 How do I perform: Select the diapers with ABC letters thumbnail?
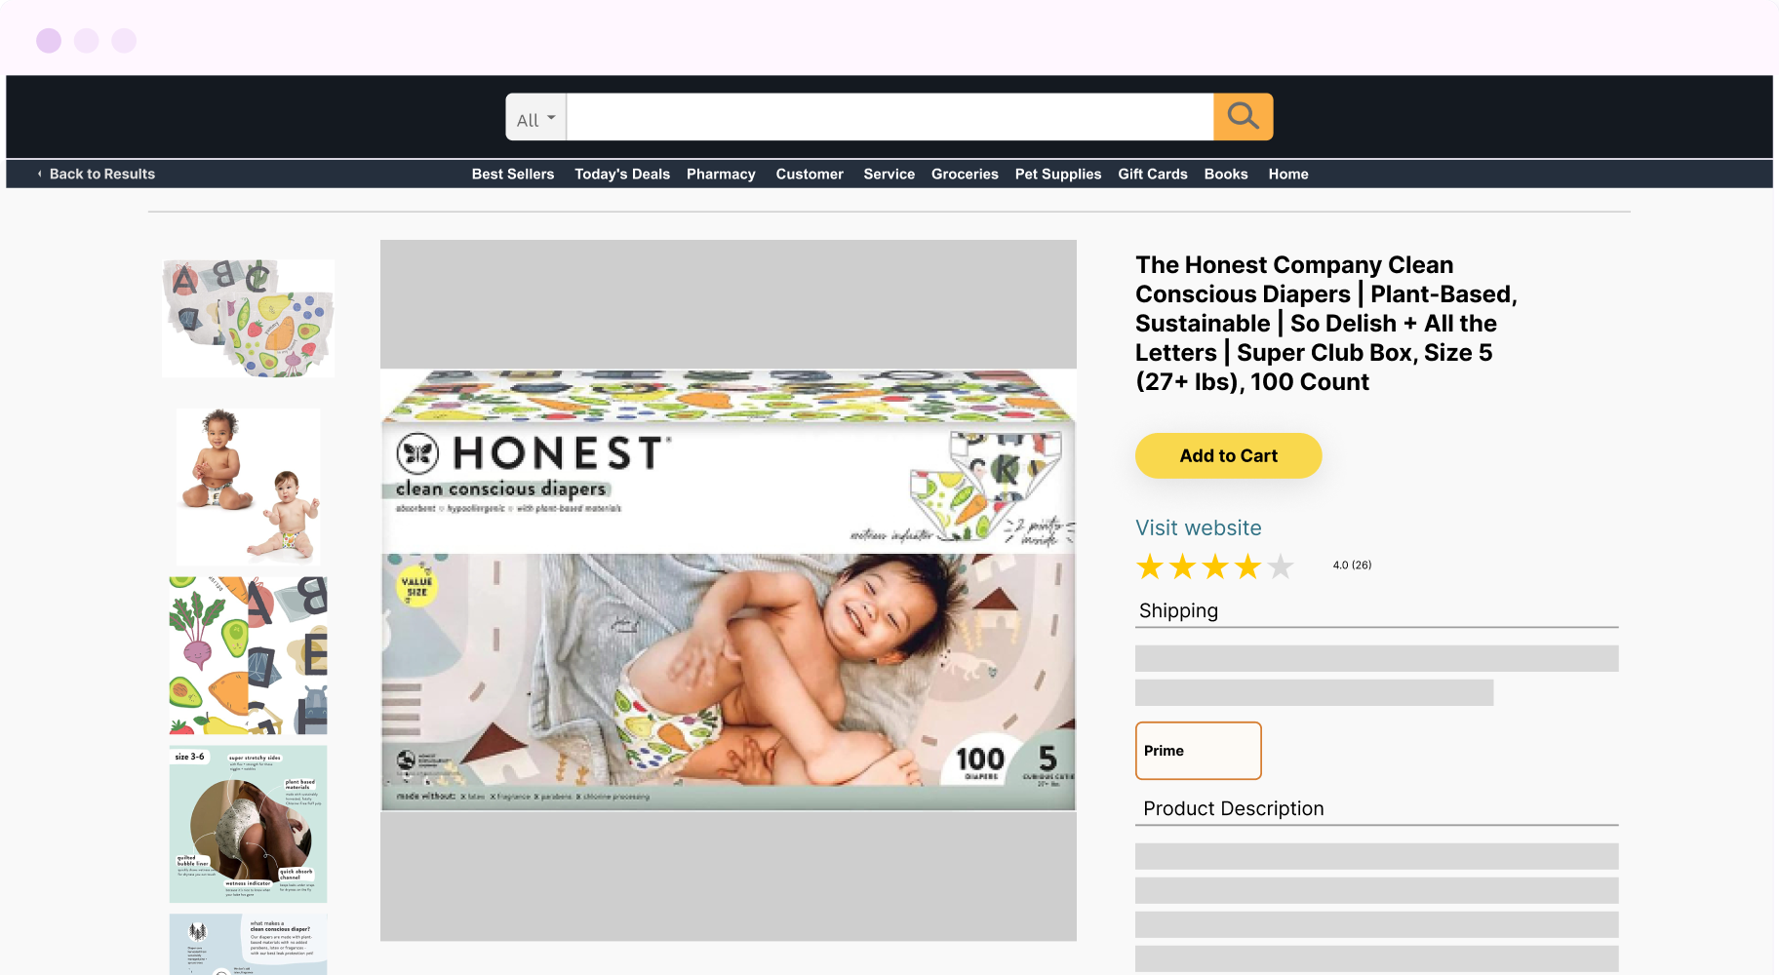coord(248,319)
